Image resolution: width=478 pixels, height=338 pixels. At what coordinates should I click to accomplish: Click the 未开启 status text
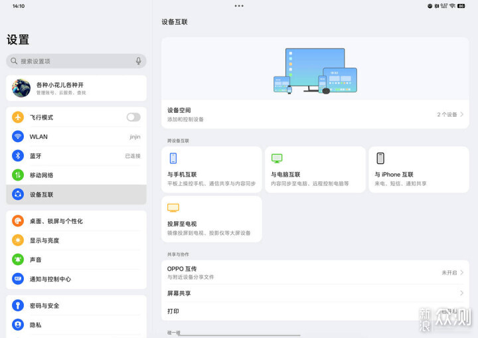point(449,272)
